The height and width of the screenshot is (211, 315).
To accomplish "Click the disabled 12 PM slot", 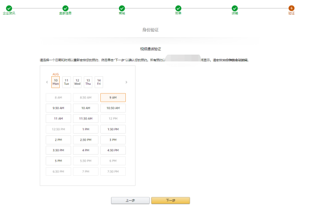I will [113, 118].
